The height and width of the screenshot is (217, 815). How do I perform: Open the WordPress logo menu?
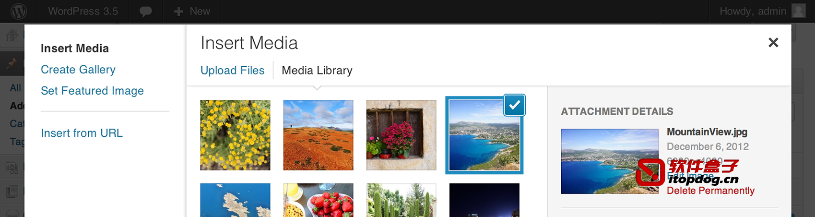[19, 11]
